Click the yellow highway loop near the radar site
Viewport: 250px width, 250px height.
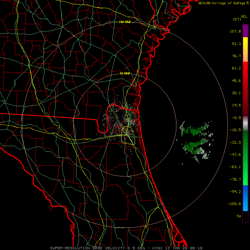(128, 136)
